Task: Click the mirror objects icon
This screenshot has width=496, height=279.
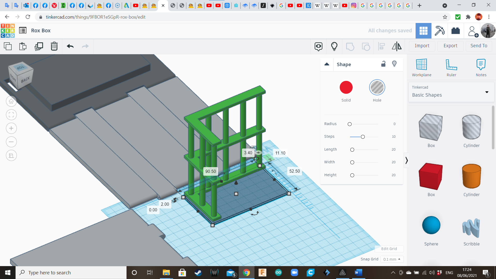Action: pos(396,46)
